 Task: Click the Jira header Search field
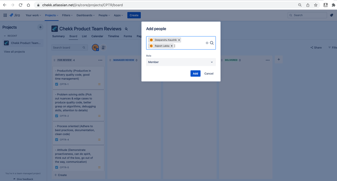[307, 15]
